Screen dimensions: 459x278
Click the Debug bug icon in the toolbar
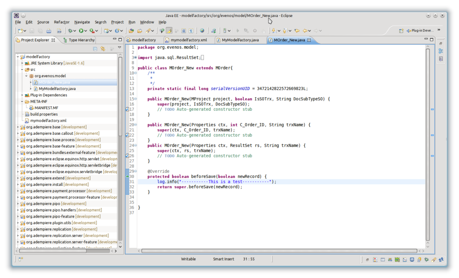click(x=71, y=31)
